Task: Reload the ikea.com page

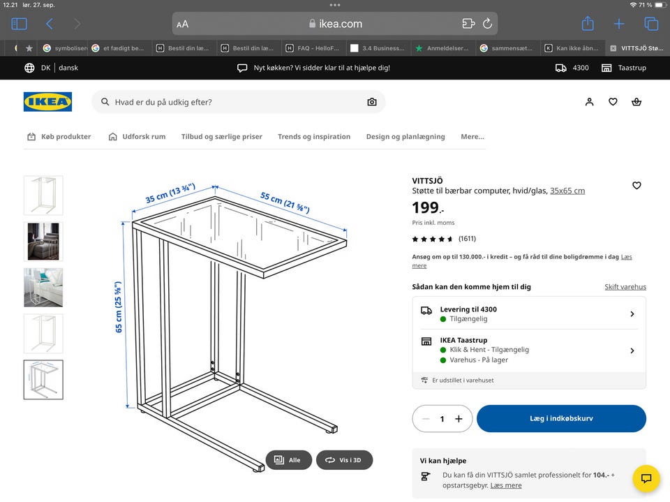Action: (488, 24)
